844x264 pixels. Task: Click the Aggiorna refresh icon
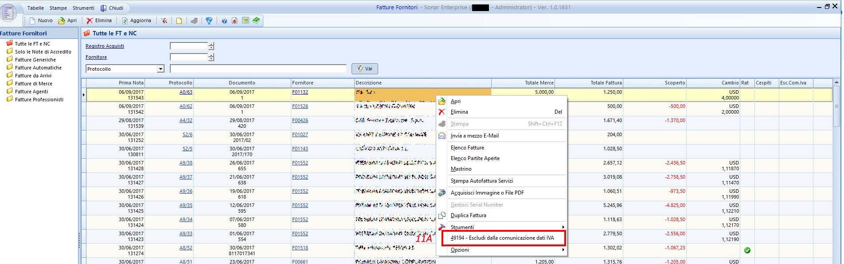click(125, 21)
